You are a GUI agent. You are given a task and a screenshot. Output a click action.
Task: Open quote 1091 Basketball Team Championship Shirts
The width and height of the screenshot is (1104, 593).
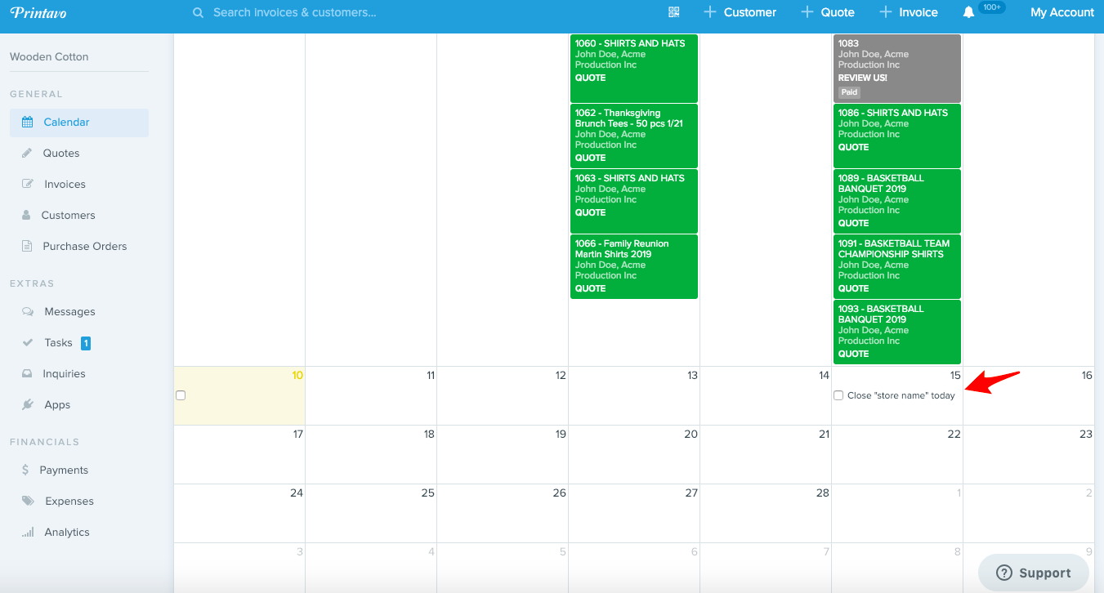[897, 266]
